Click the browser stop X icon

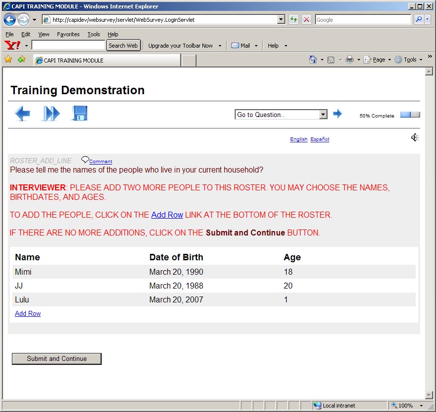tap(307, 20)
